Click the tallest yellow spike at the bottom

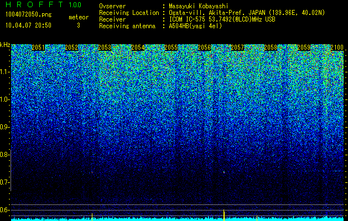224,215
